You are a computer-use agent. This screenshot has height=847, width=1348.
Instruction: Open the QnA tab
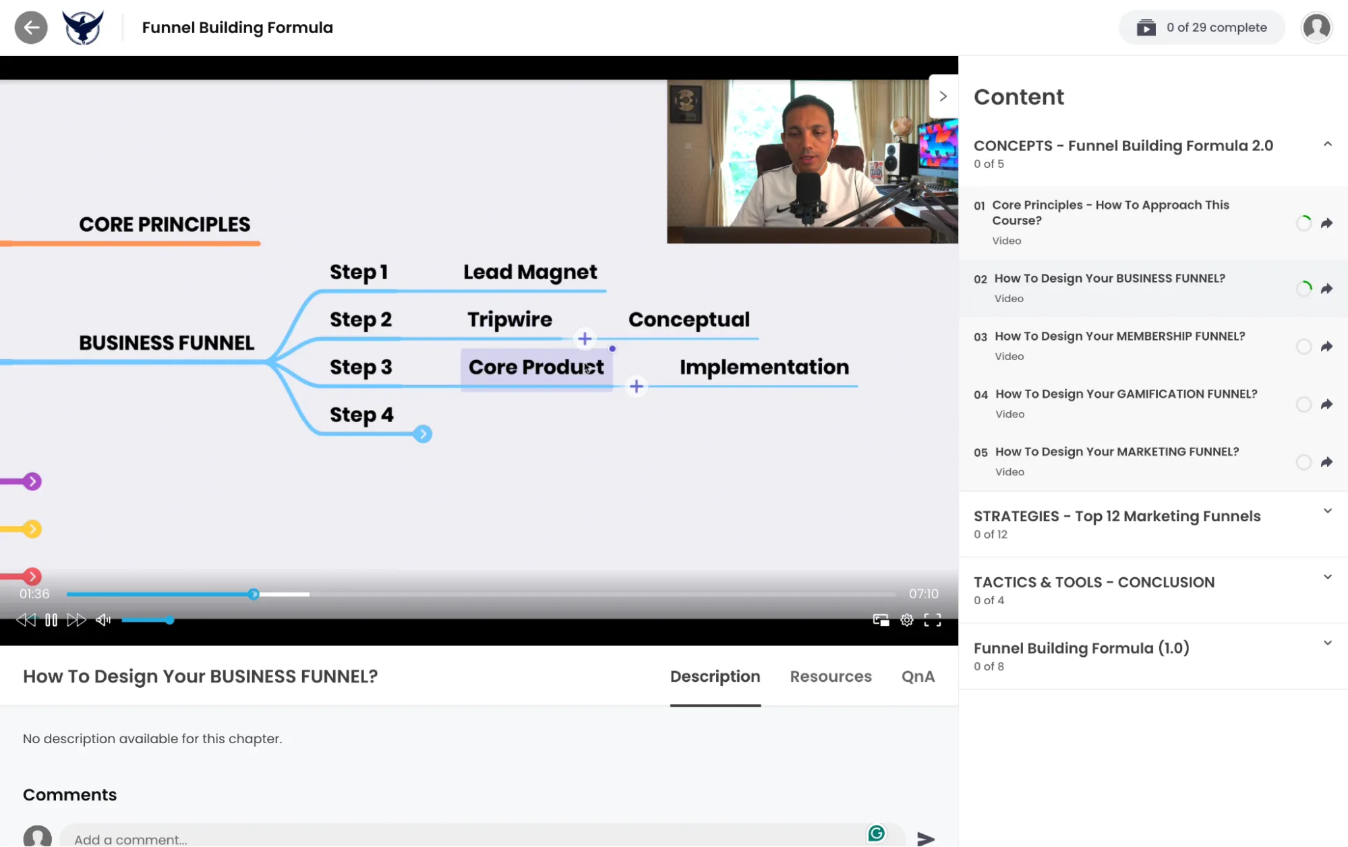(x=917, y=676)
